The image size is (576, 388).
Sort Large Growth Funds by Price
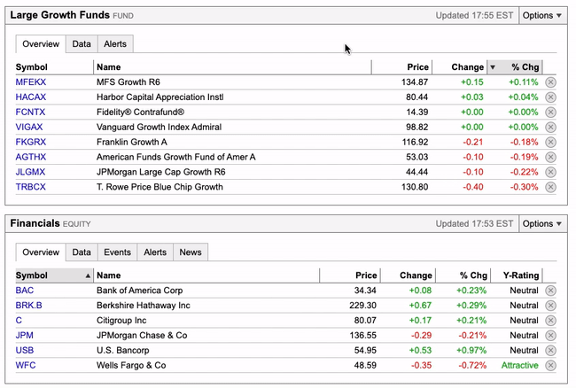[x=402, y=67]
